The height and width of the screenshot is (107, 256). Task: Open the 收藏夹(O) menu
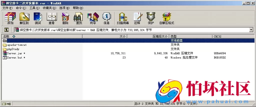point(49,8)
